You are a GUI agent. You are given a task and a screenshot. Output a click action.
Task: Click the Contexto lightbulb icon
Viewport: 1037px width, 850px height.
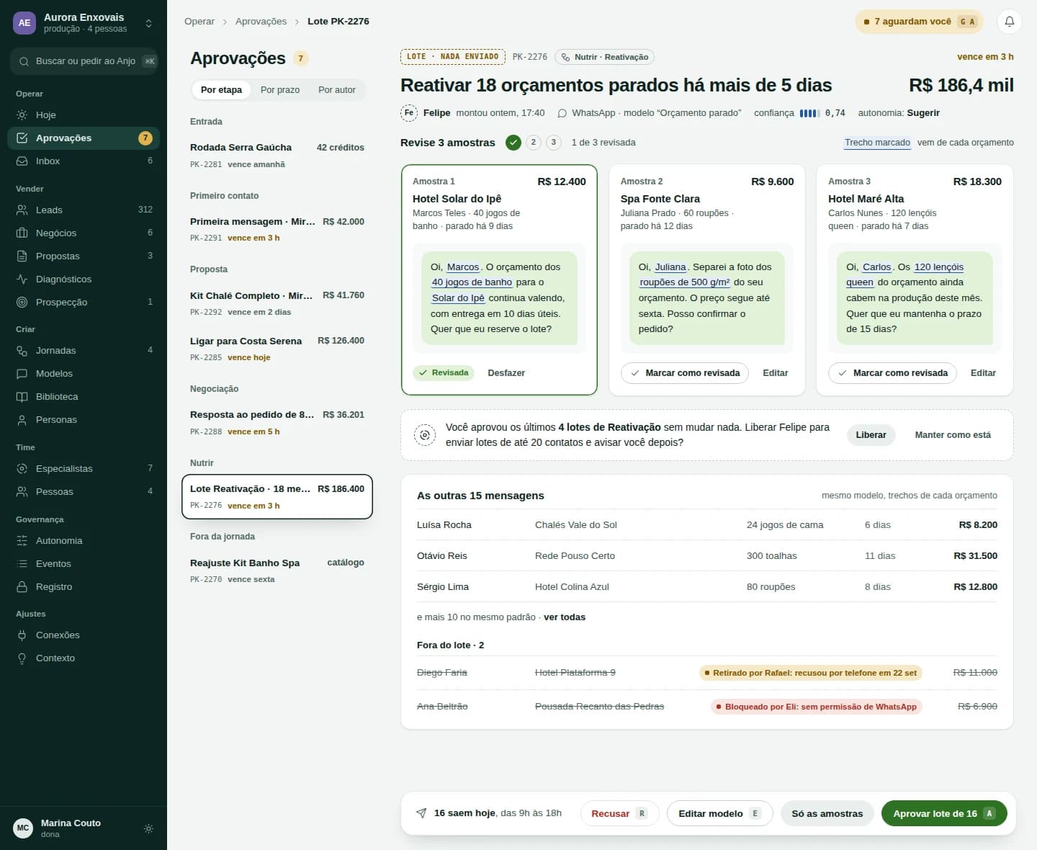22,658
